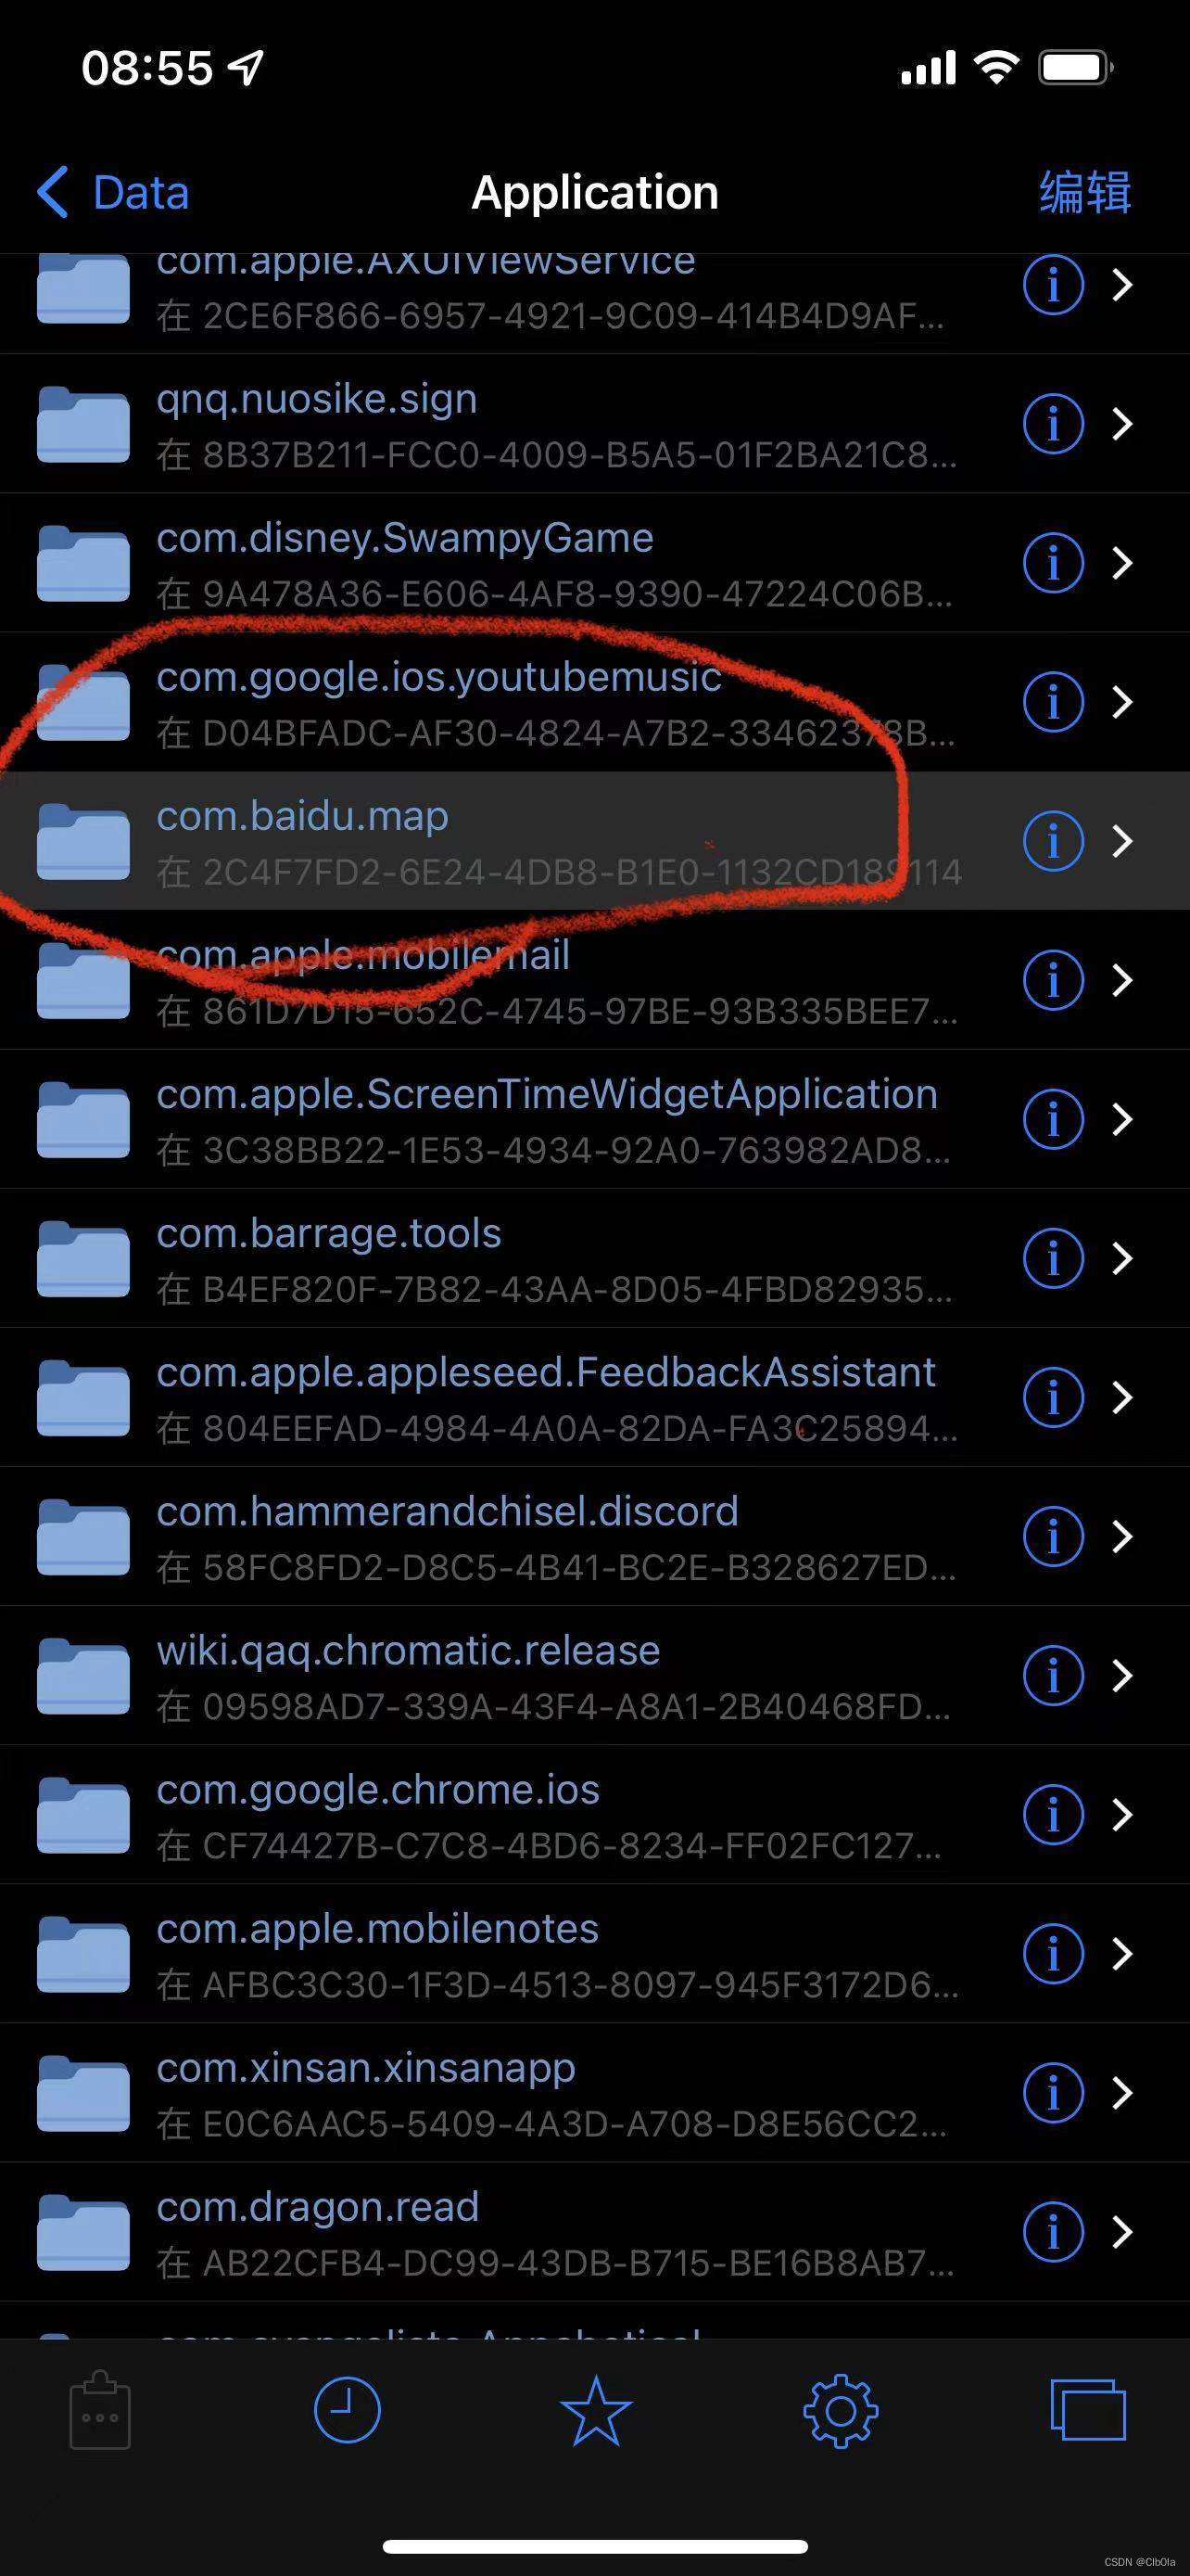Click folder icon of com.google.chrome.ios
Viewport: 1190px width, 2576px height.
click(82, 1814)
